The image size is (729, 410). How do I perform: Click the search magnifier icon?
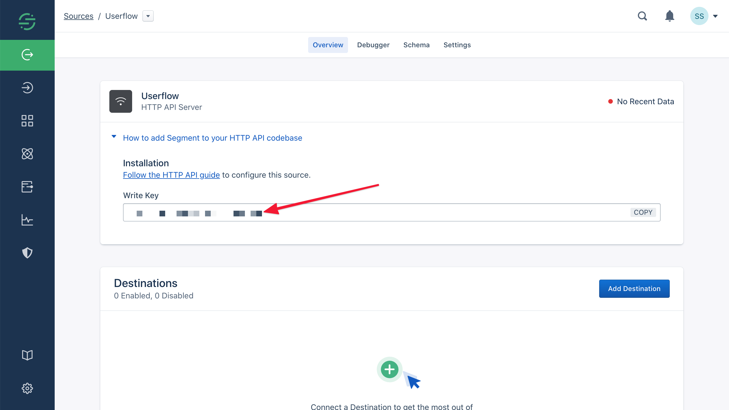642,16
